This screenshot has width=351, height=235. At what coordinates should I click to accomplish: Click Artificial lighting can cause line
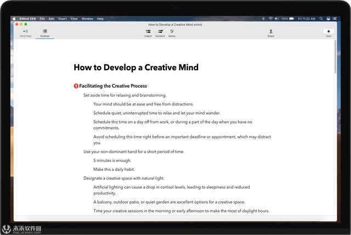[172, 190]
